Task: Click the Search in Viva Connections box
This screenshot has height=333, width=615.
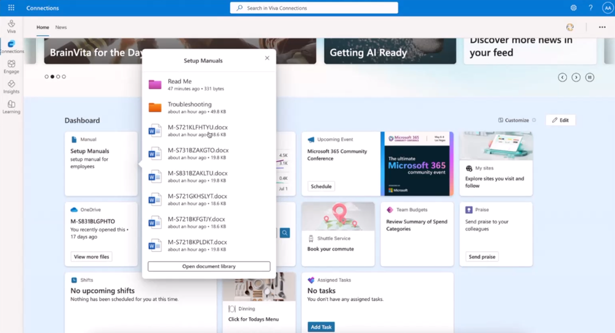Action: [314, 8]
